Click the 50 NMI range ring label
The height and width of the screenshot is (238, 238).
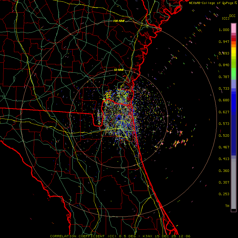[119, 70]
